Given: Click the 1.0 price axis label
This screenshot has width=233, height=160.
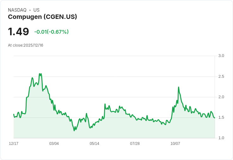Looking at the screenshot, I should [x=221, y=138].
